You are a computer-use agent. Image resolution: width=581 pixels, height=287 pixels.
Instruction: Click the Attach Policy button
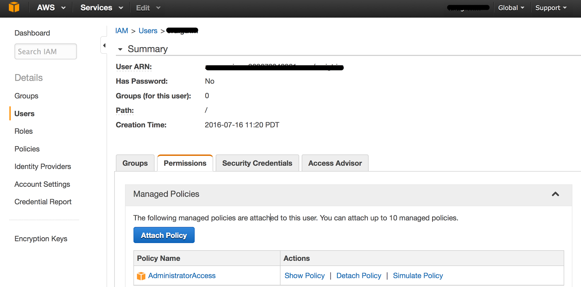[x=164, y=235]
